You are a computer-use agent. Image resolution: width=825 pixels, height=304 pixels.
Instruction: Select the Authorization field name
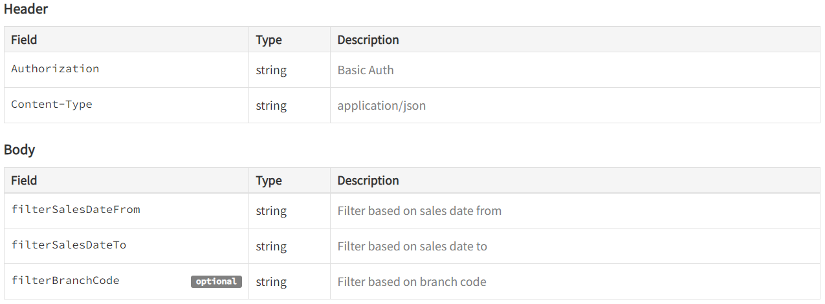click(55, 68)
